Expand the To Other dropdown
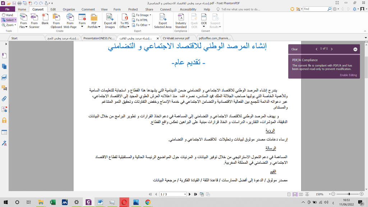This screenshot has width=368, height=207. (x=149, y=25)
